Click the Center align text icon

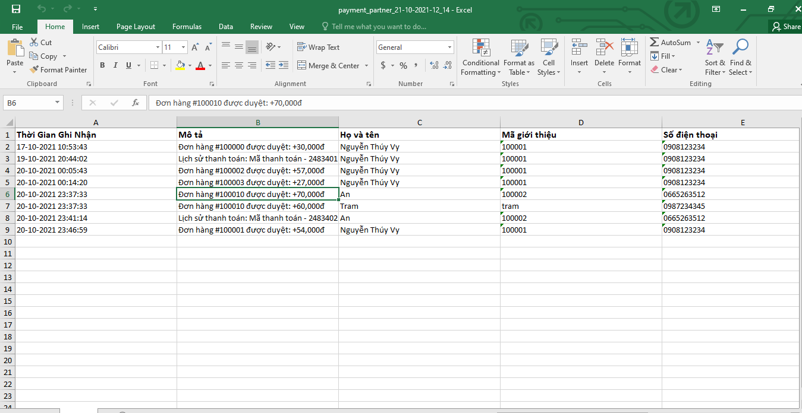(x=239, y=65)
